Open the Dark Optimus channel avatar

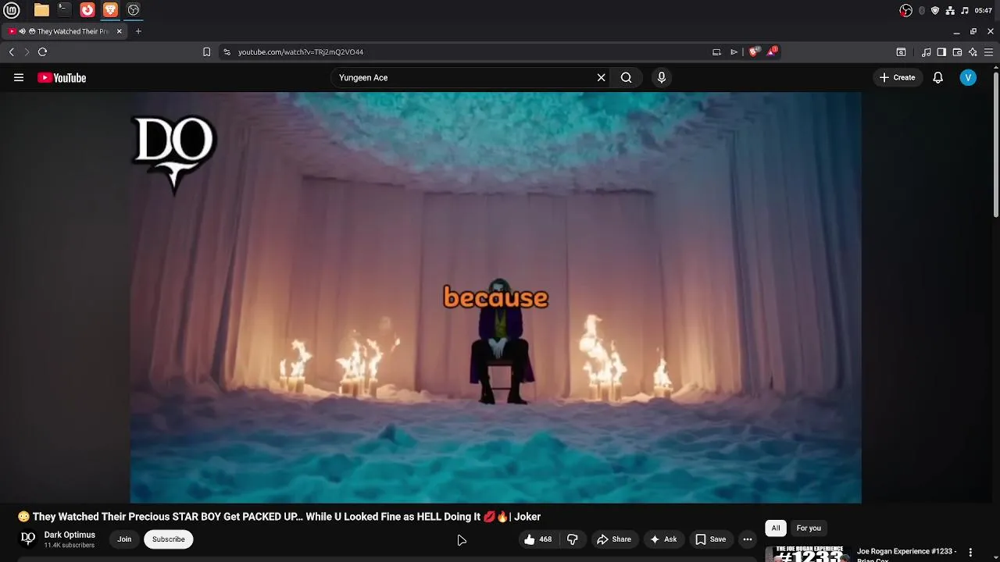(x=28, y=539)
